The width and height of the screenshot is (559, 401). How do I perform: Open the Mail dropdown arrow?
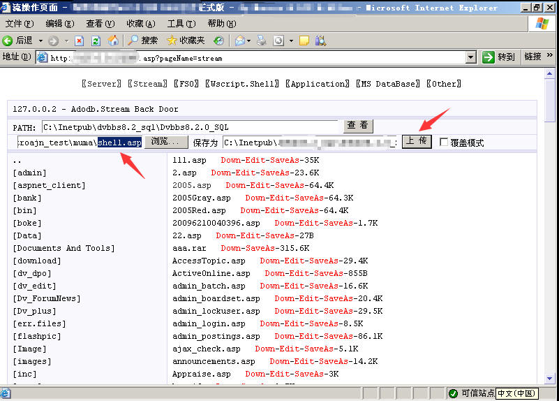(x=249, y=41)
